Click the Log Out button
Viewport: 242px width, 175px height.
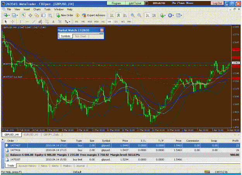(217, 3)
